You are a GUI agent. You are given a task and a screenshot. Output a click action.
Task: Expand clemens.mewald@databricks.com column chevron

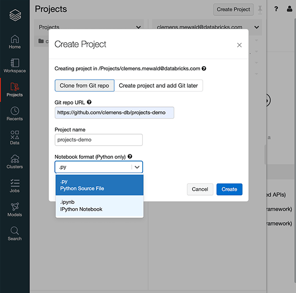(x=257, y=28)
